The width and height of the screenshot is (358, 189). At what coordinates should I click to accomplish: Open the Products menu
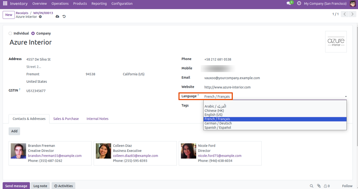[80, 4]
